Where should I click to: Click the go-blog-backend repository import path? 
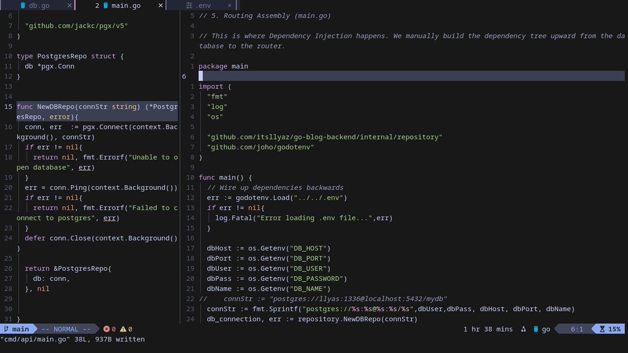tap(324, 137)
